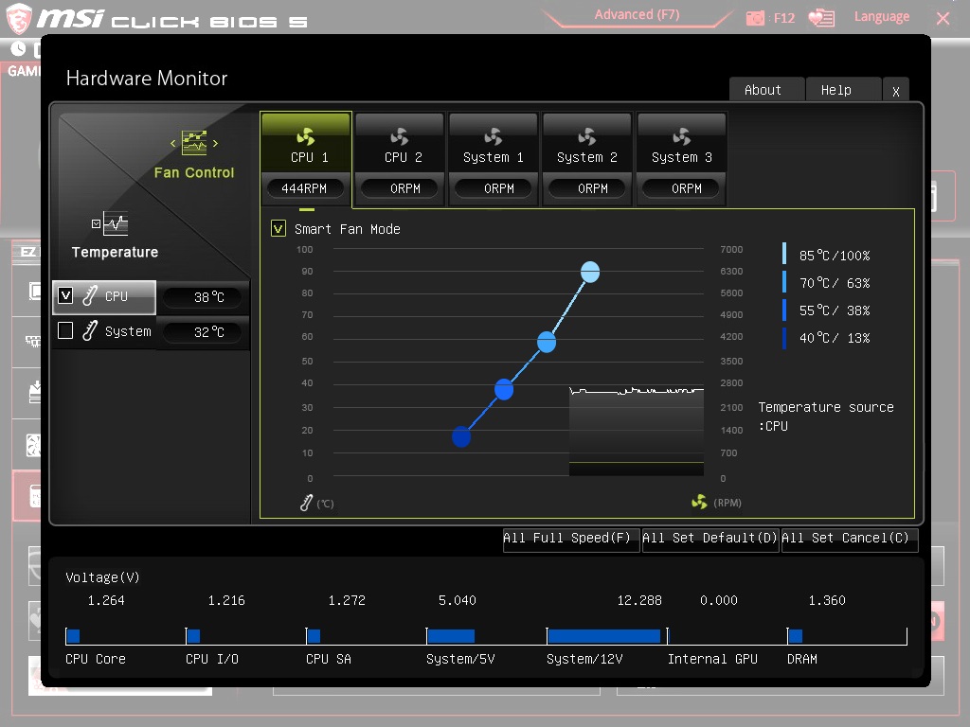Select the CPU 1 fan tab
Viewport: 970px width, 727px height.
(x=306, y=158)
